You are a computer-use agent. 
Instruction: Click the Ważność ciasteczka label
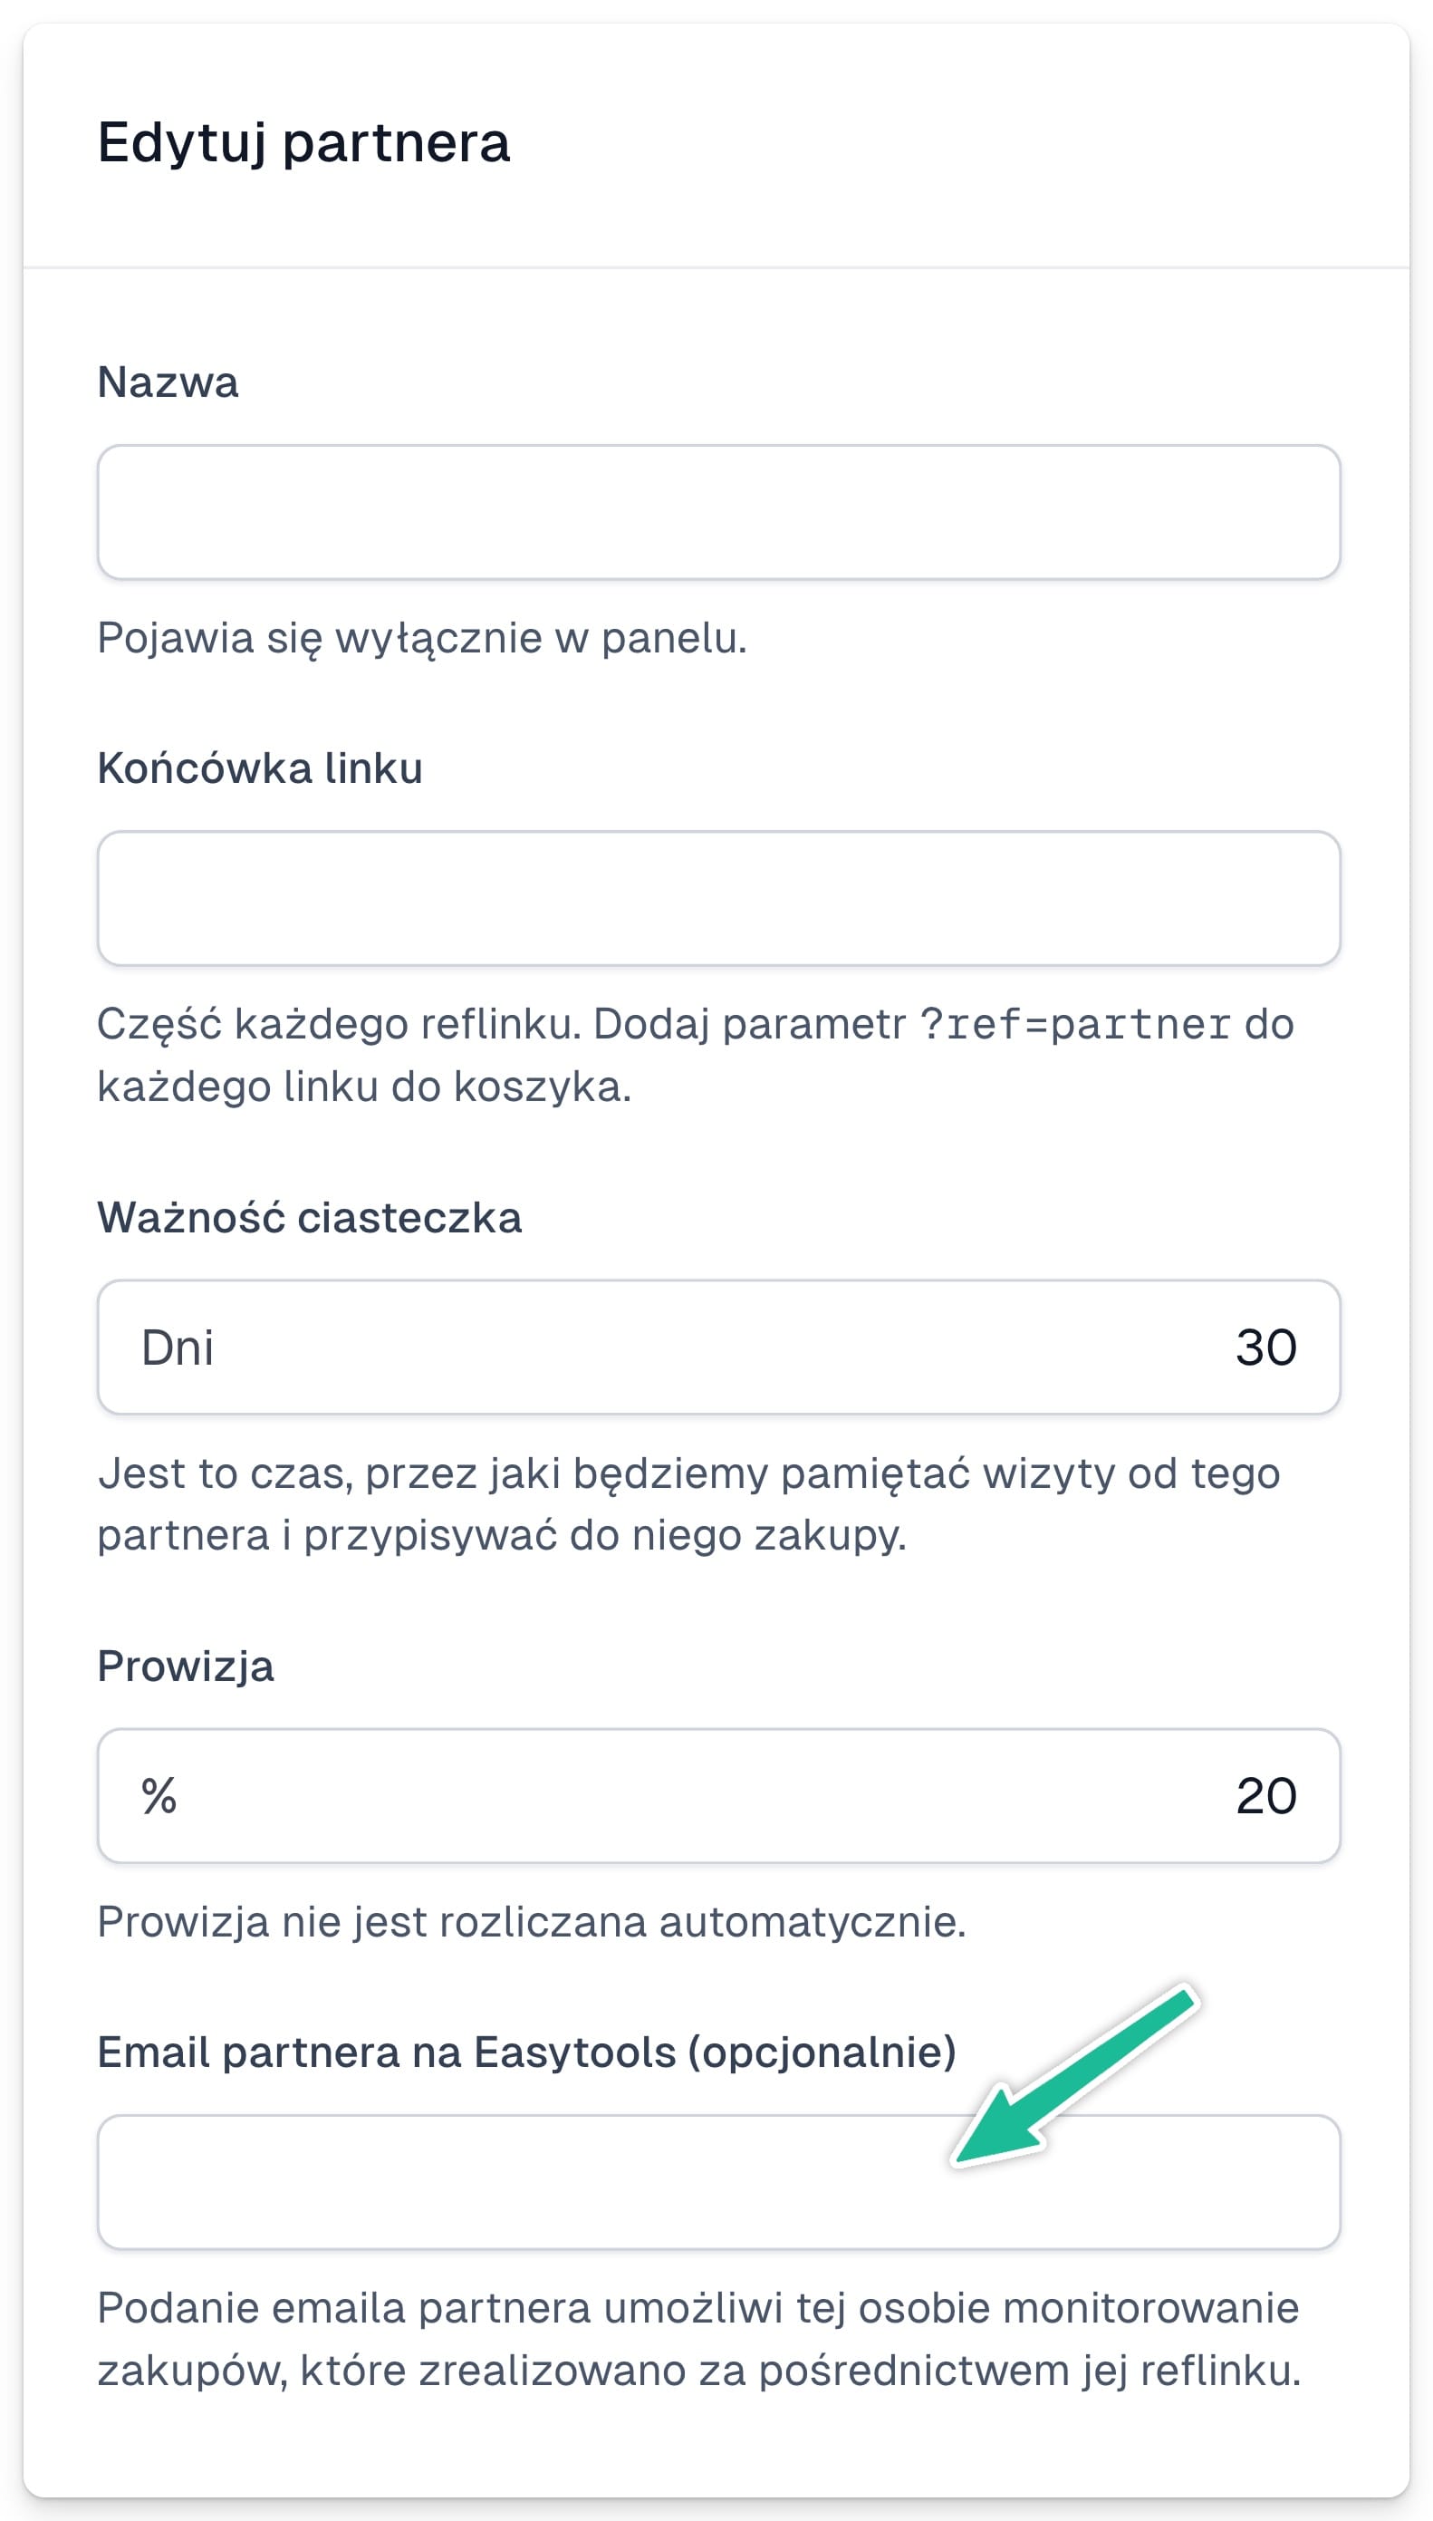[x=309, y=1217]
